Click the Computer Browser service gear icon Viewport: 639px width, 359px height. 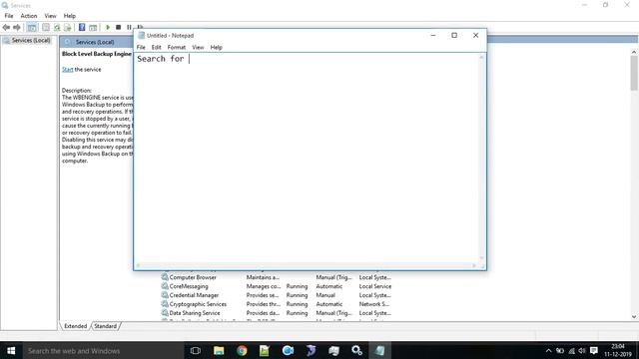(165, 277)
